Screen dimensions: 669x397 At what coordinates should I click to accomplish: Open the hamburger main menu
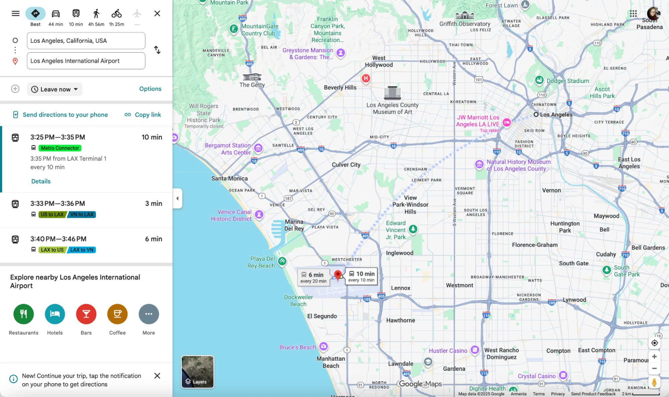(x=15, y=13)
